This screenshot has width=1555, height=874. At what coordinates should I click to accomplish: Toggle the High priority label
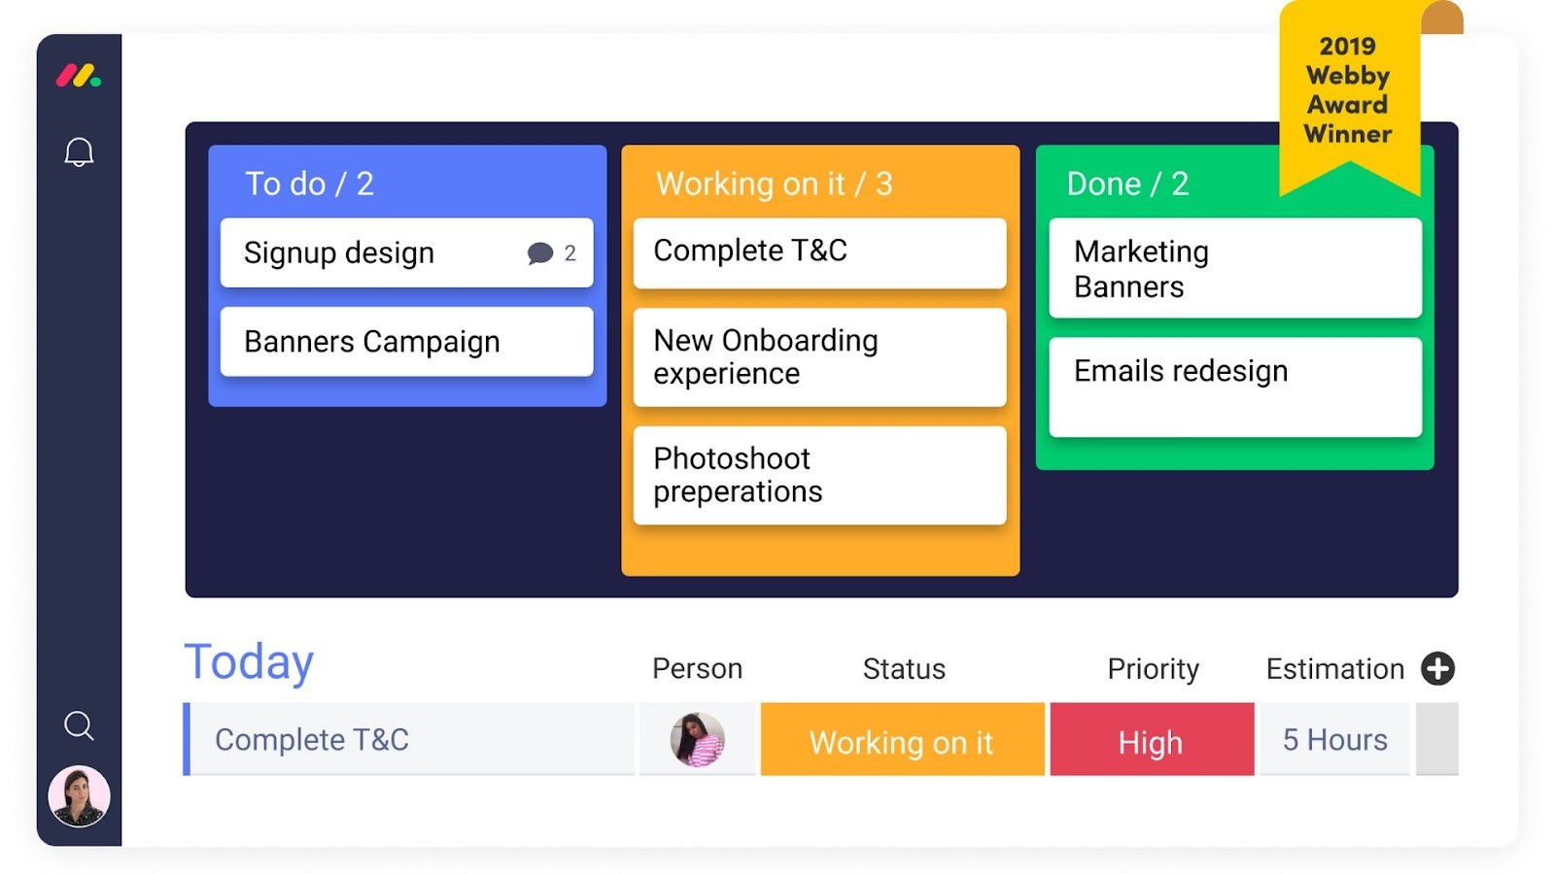click(1150, 740)
